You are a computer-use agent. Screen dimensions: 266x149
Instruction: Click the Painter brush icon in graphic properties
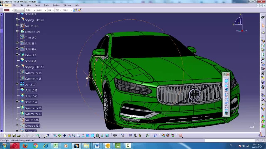coord(75,10)
